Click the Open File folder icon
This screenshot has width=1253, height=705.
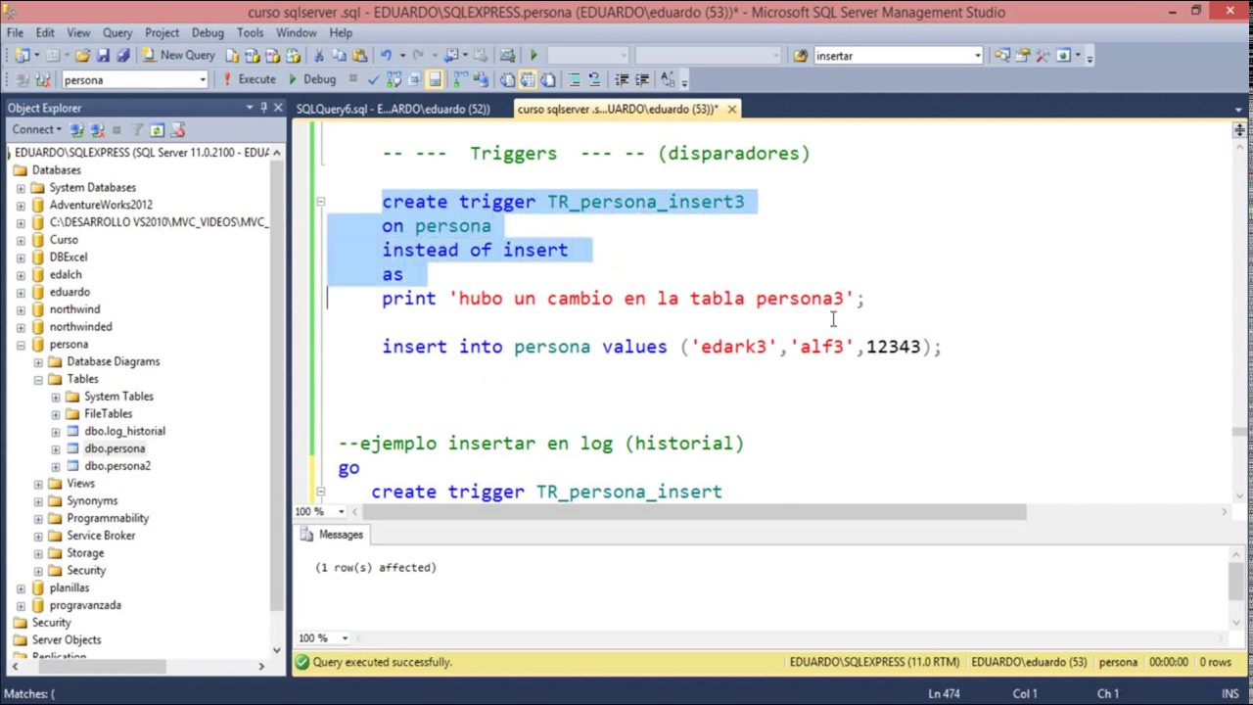(82, 56)
